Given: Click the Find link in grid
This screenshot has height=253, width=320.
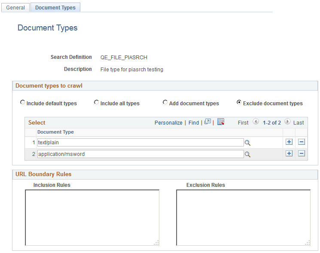Looking at the screenshot, I should pyautogui.click(x=193, y=123).
